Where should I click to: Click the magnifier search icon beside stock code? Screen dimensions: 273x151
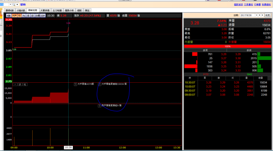coord(14,4)
